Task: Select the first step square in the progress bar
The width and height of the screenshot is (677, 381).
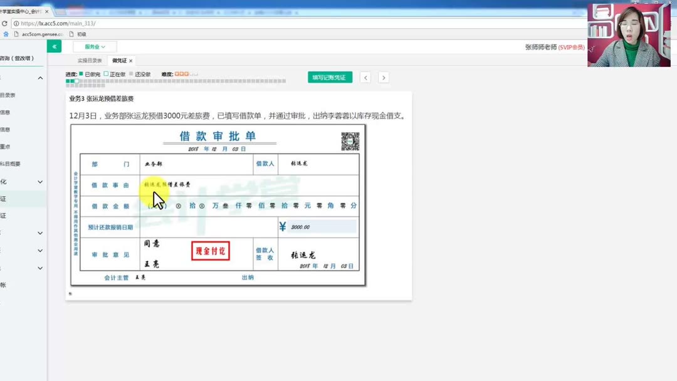Action: pyautogui.click(x=66, y=81)
